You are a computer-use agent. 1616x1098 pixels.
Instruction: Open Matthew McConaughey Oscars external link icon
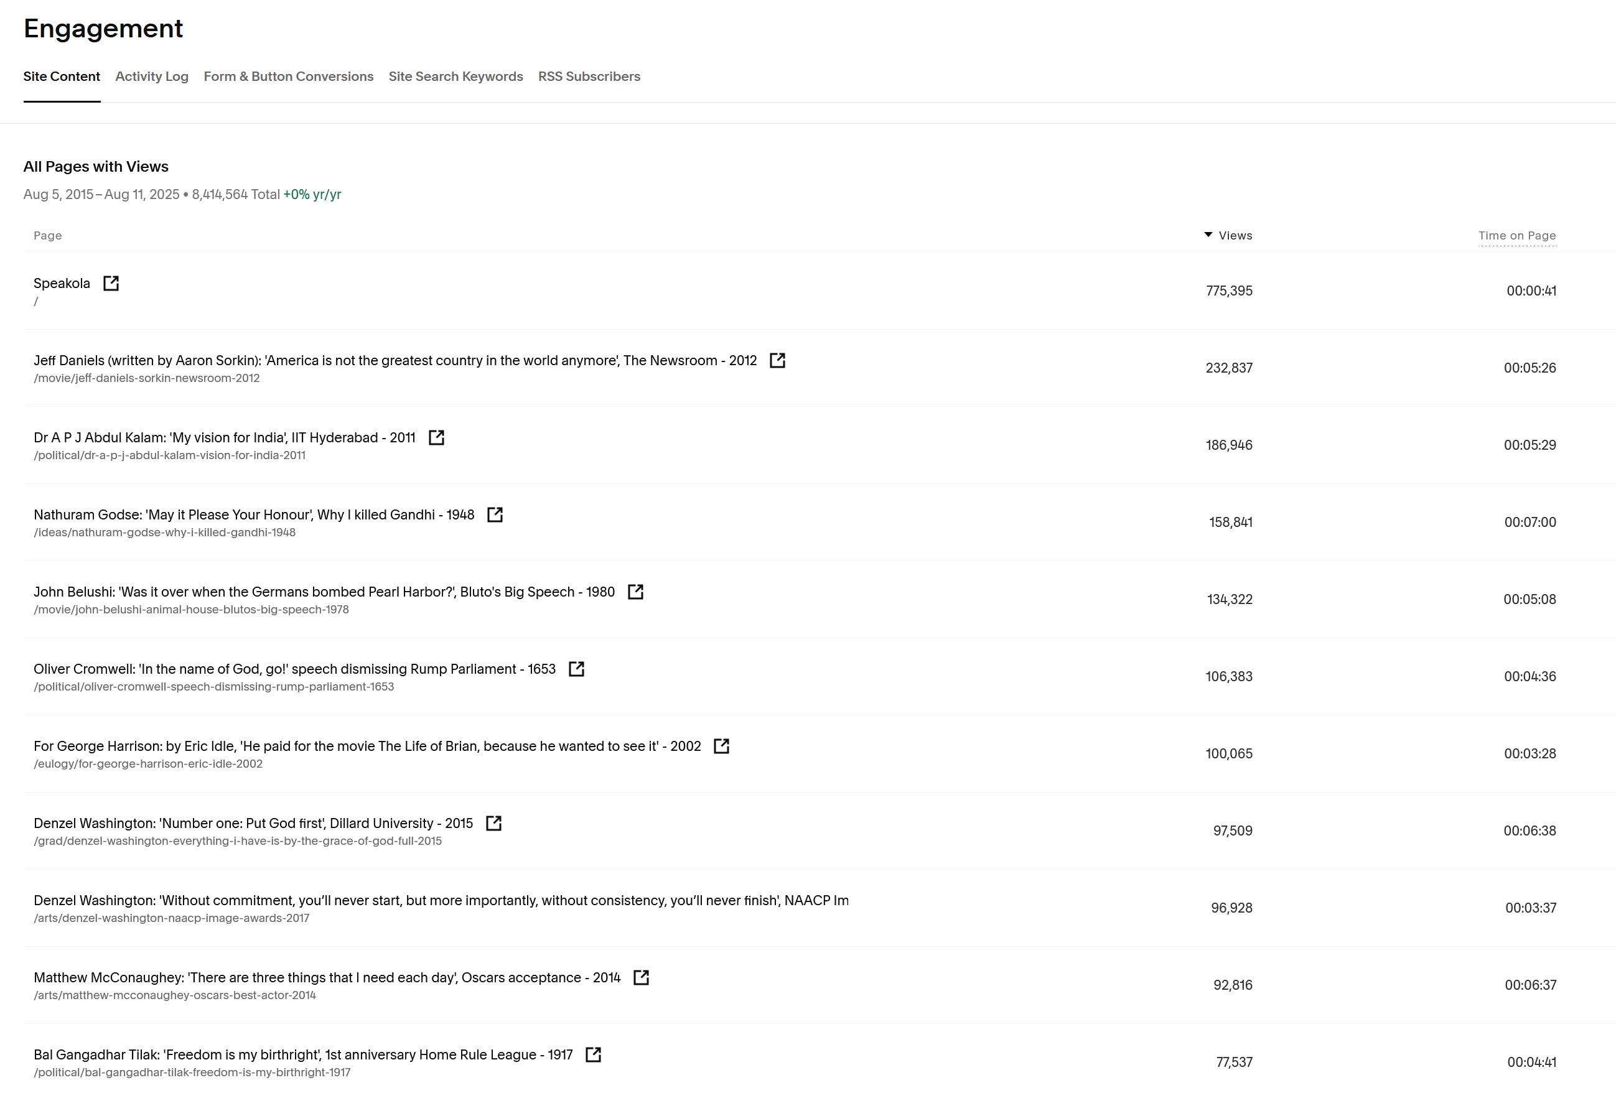coord(640,978)
